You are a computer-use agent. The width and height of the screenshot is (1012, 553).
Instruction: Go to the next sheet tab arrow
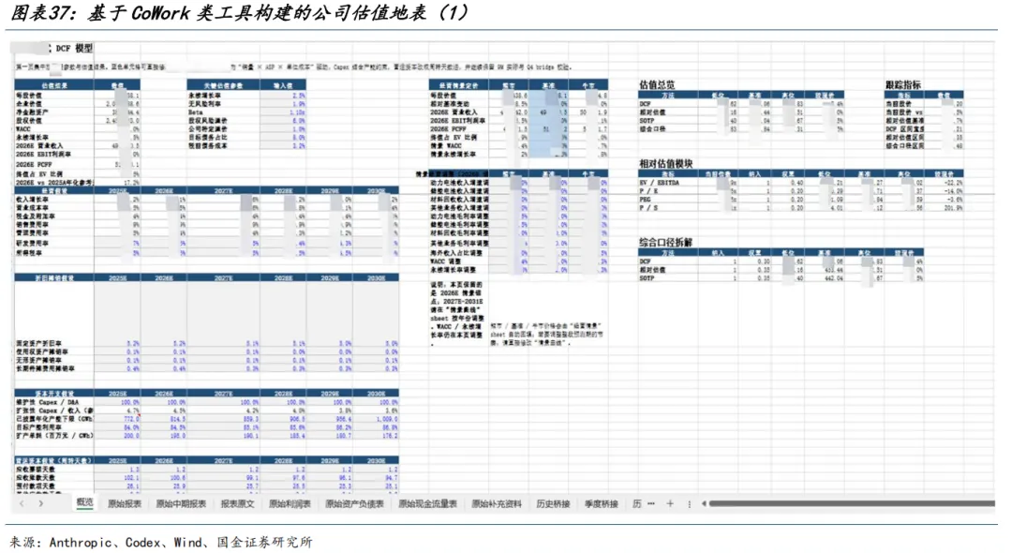tap(41, 503)
